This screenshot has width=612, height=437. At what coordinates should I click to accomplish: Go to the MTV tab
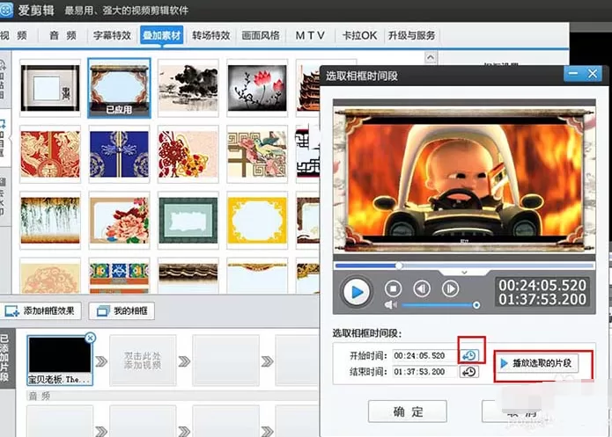pos(310,35)
